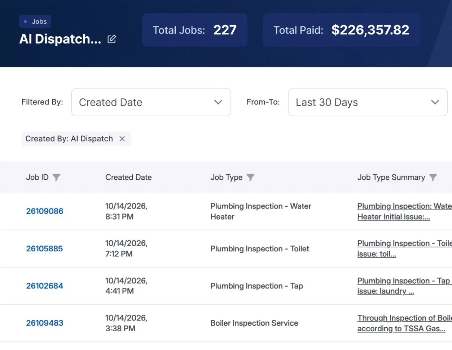Open the Job Type Summary column filter

coord(433,177)
